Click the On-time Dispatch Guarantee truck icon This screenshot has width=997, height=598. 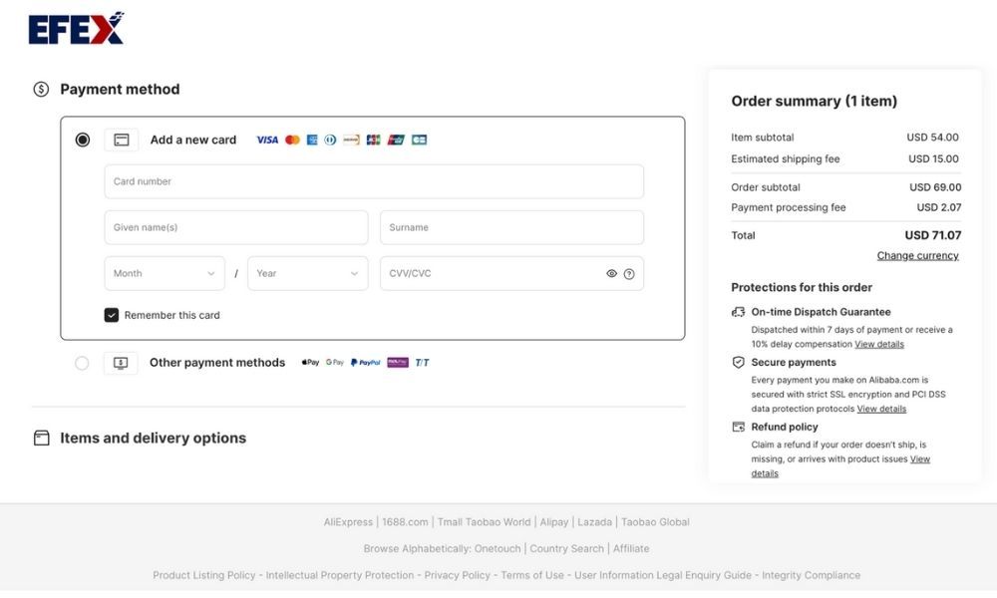point(738,312)
